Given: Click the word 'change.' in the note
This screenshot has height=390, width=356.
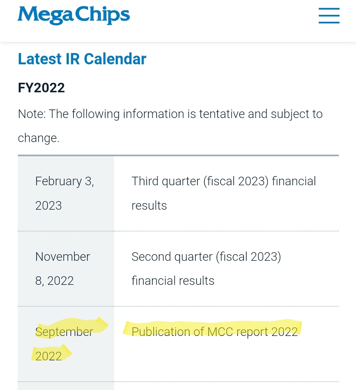Looking at the screenshot, I should [39, 138].
